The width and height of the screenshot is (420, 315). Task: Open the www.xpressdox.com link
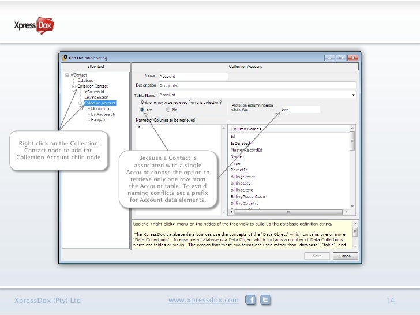(204, 300)
